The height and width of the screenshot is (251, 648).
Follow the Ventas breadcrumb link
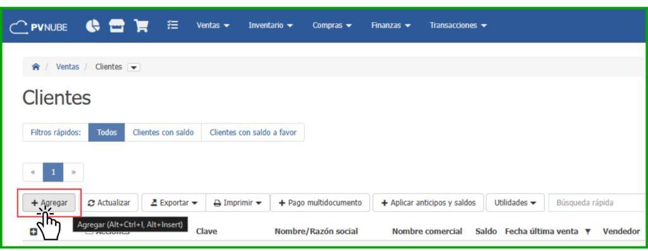click(67, 67)
